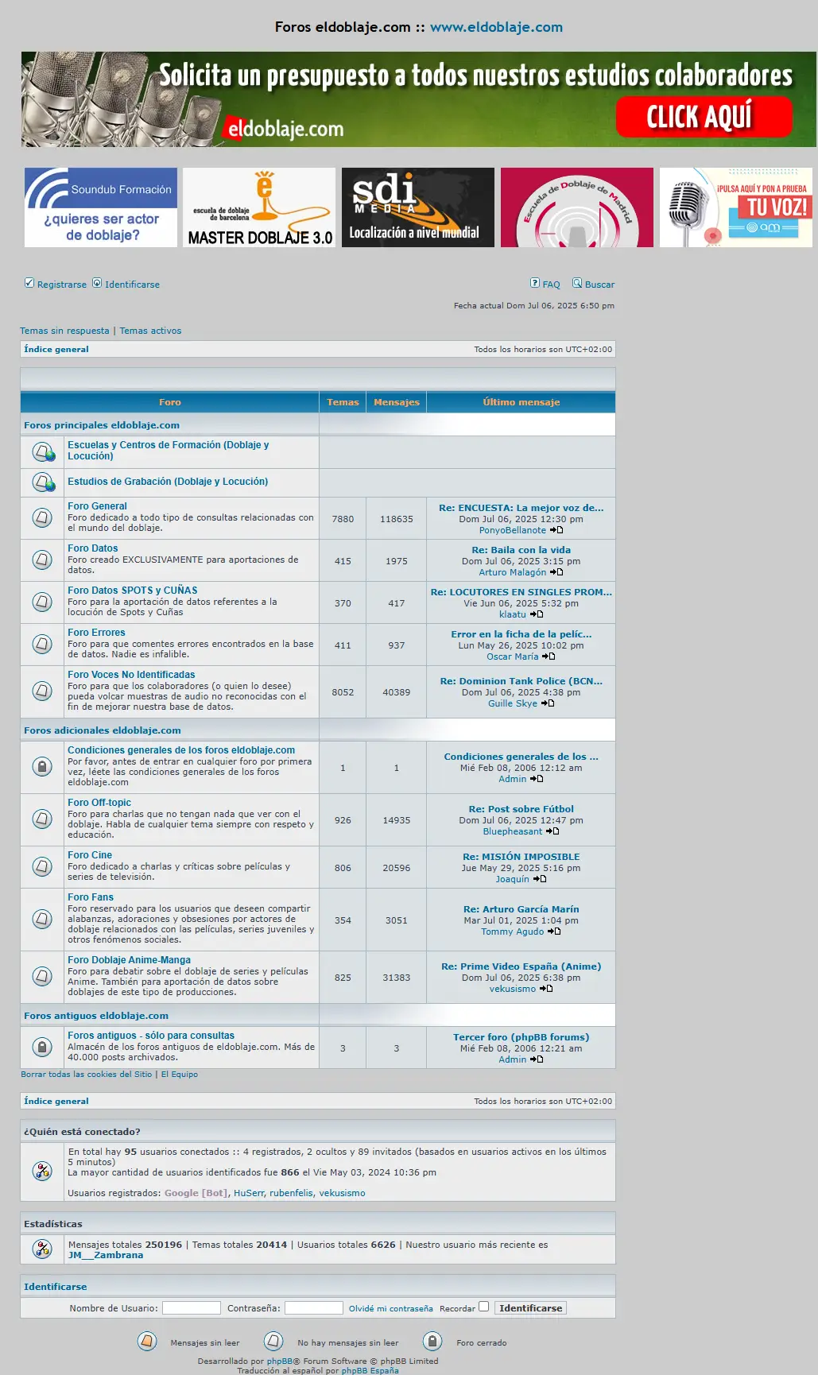Click the Foro Datos status icon
This screenshot has height=1375, width=818.
point(42,560)
